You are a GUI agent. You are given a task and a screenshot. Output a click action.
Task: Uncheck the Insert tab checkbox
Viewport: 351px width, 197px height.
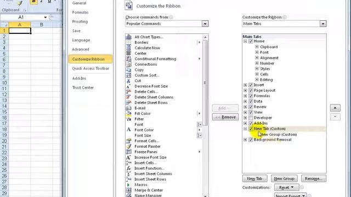click(251, 85)
